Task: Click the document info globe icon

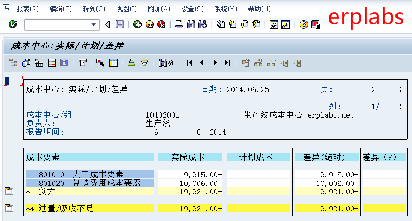Action: click(26, 63)
